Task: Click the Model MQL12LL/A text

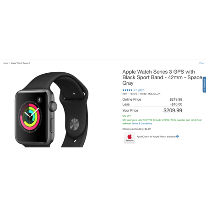Action: tap(150, 94)
